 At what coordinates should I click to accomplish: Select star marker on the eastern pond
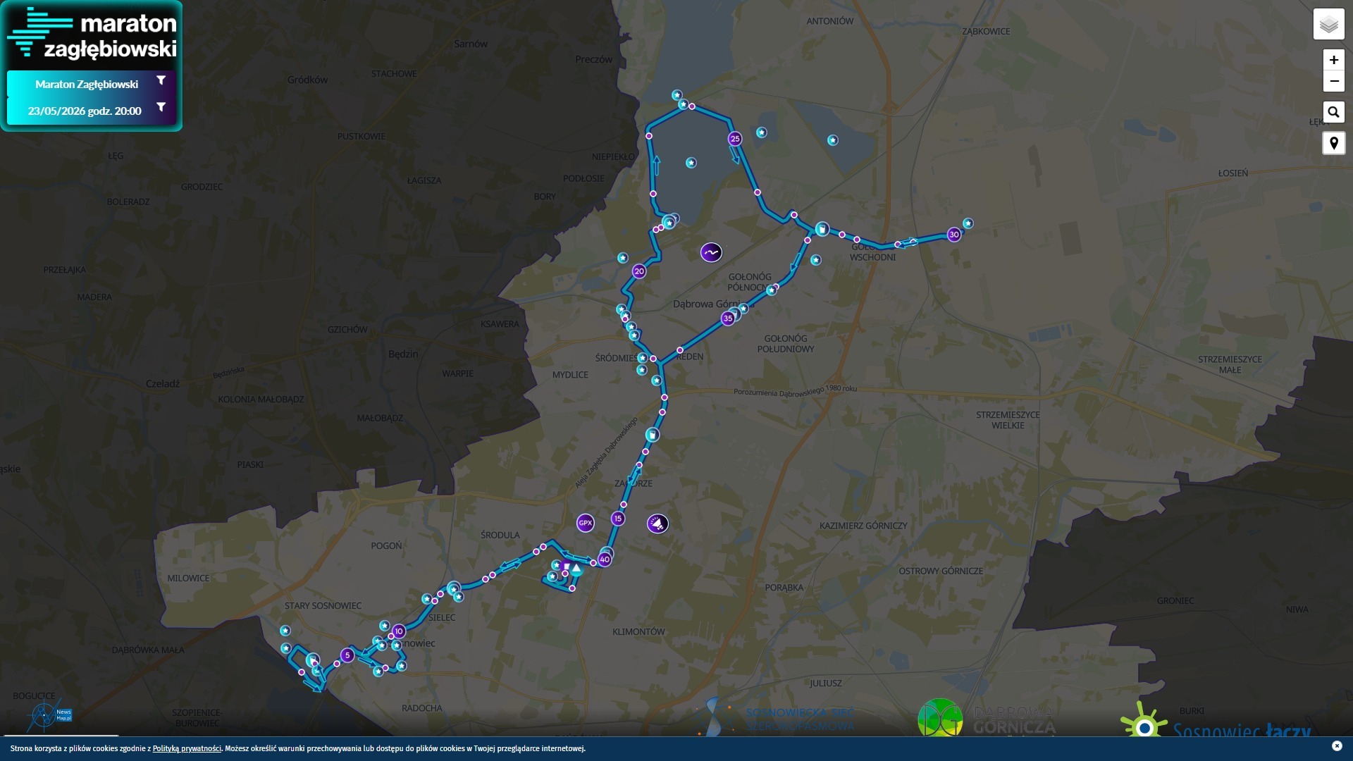click(x=833, y=140)
